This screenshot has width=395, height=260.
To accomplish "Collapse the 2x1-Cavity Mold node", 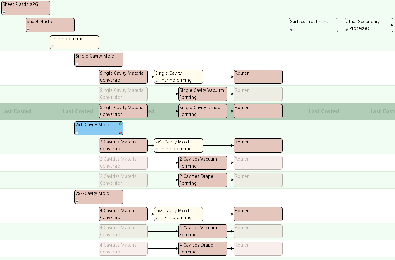I will (x=77, y=133).
